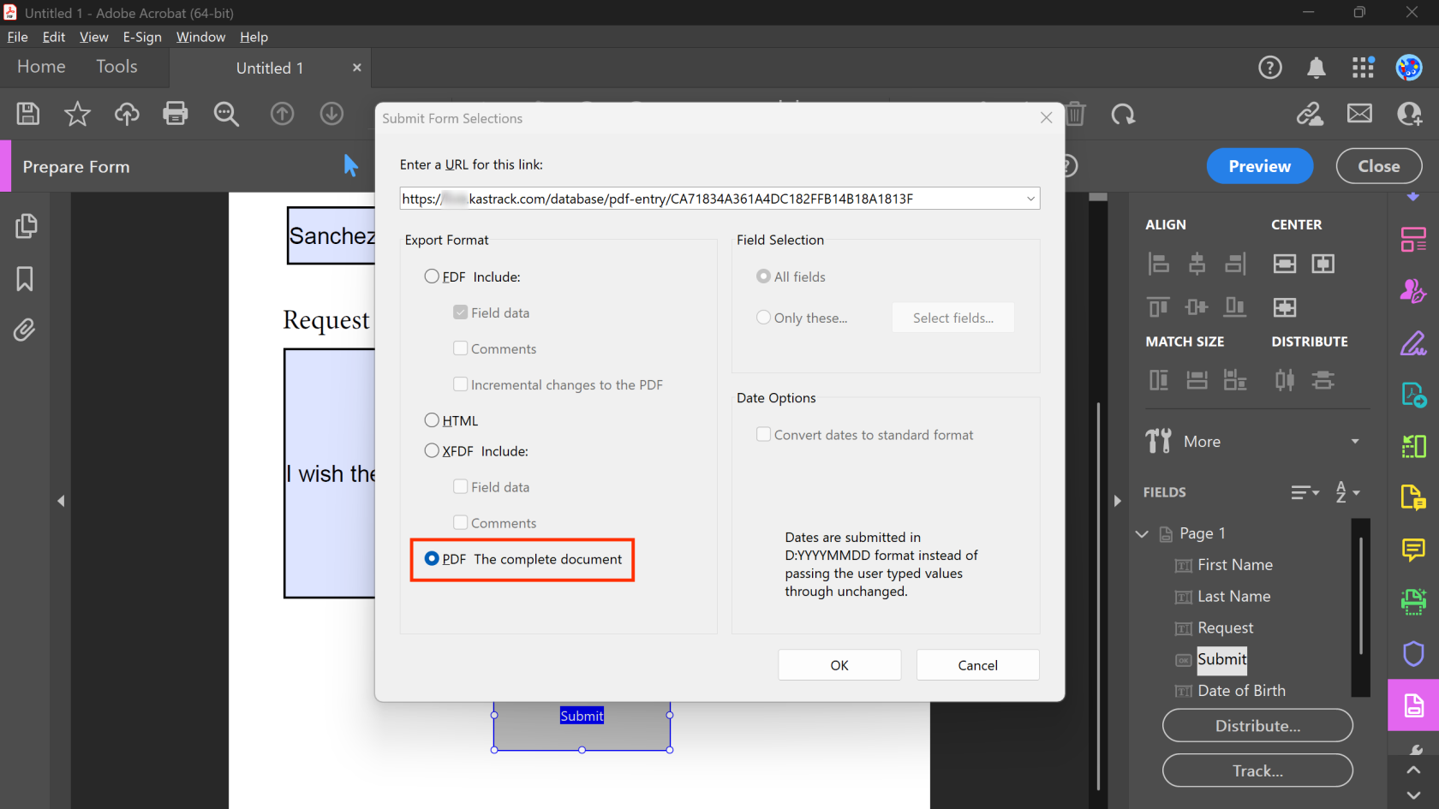Go to next page arrow icon
This screenshot has width=1439, height=809.
(x=331, y=114)
